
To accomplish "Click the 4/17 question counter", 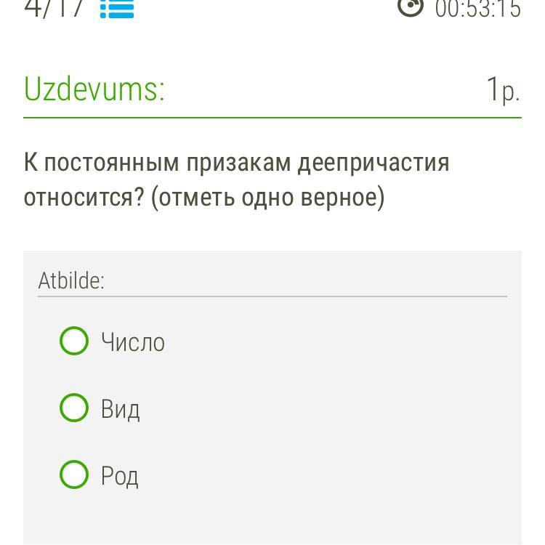I will pyautogui.click(x=54, y=8).
